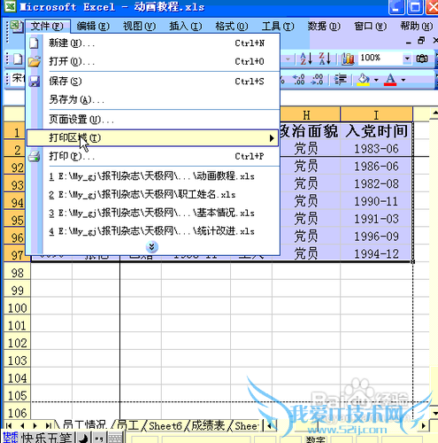Open the 插入(I) menu
The height and width of the screenshot is (443, 438).
[x=186, y=27]
